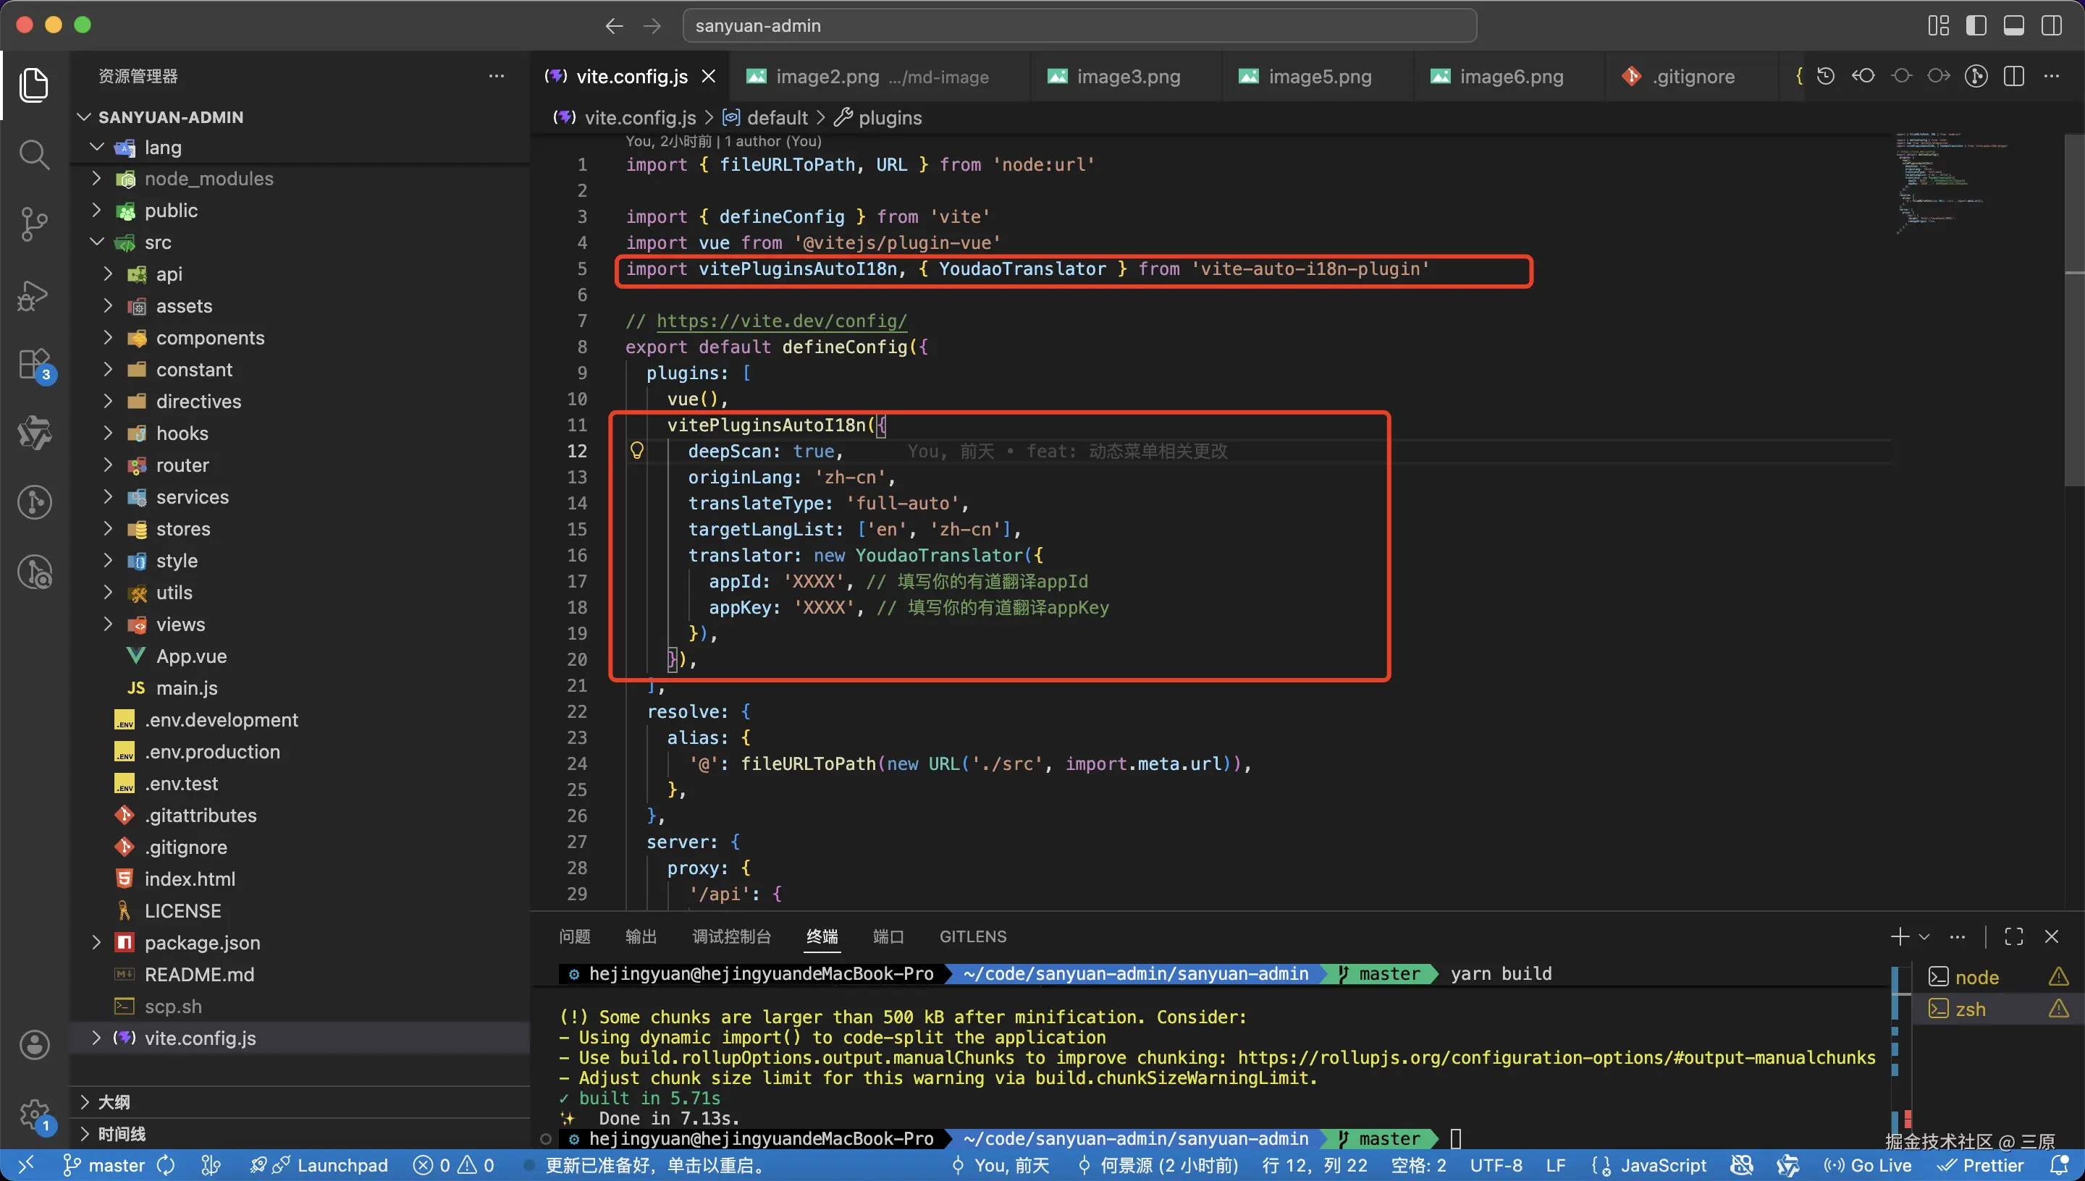Open Run and Debug view
The height and width of the screenshot is (1181, 2085).
[33, 295]
